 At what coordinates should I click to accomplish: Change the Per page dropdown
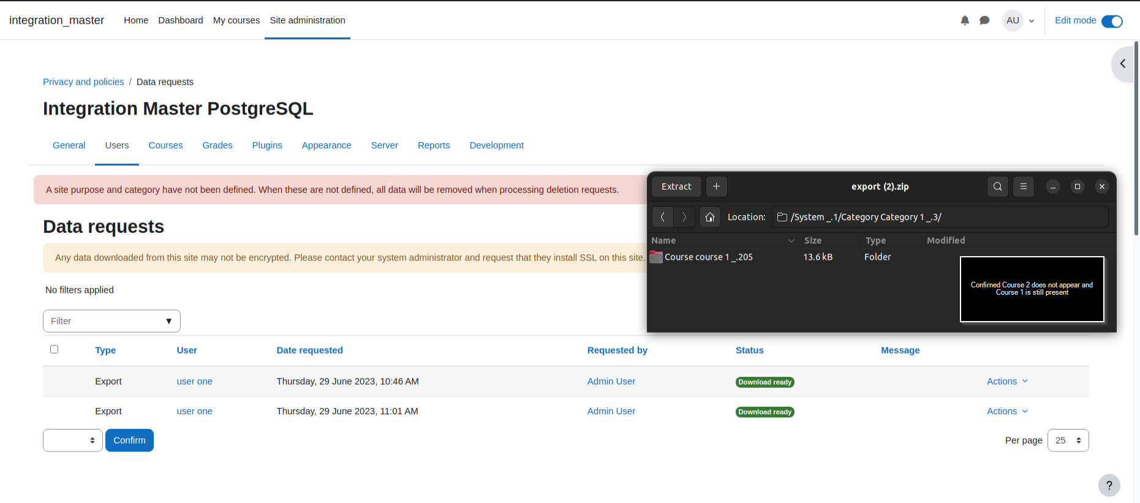point(1068,440)
